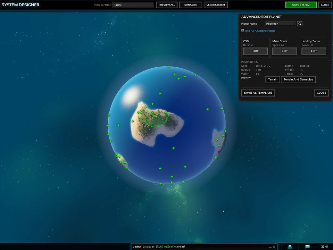Edit the CSG brushes
The width and height of the screenshot is (333, 250).
point(255,51)
